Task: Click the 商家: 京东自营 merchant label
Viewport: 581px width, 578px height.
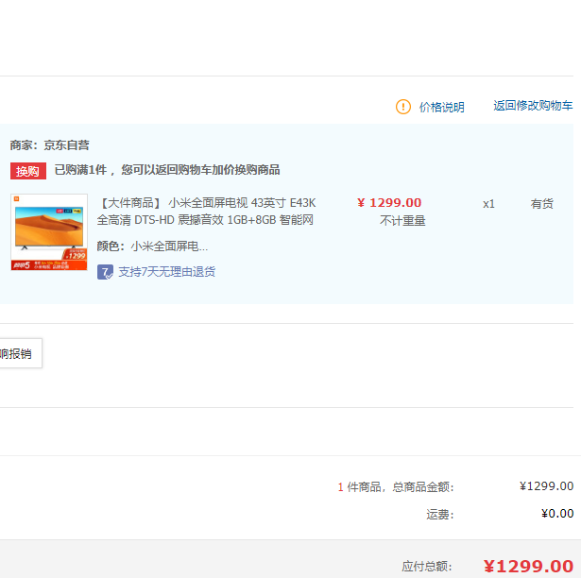Action: coord(50,144)
